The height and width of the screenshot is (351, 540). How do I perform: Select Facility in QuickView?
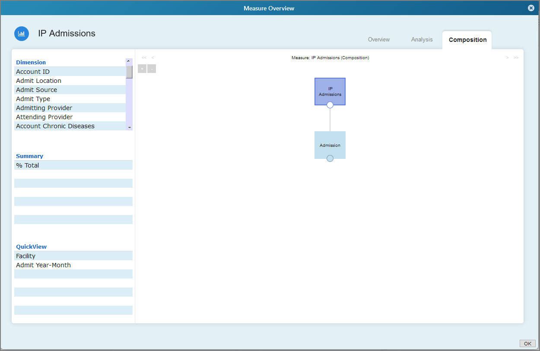click(26, 256)
